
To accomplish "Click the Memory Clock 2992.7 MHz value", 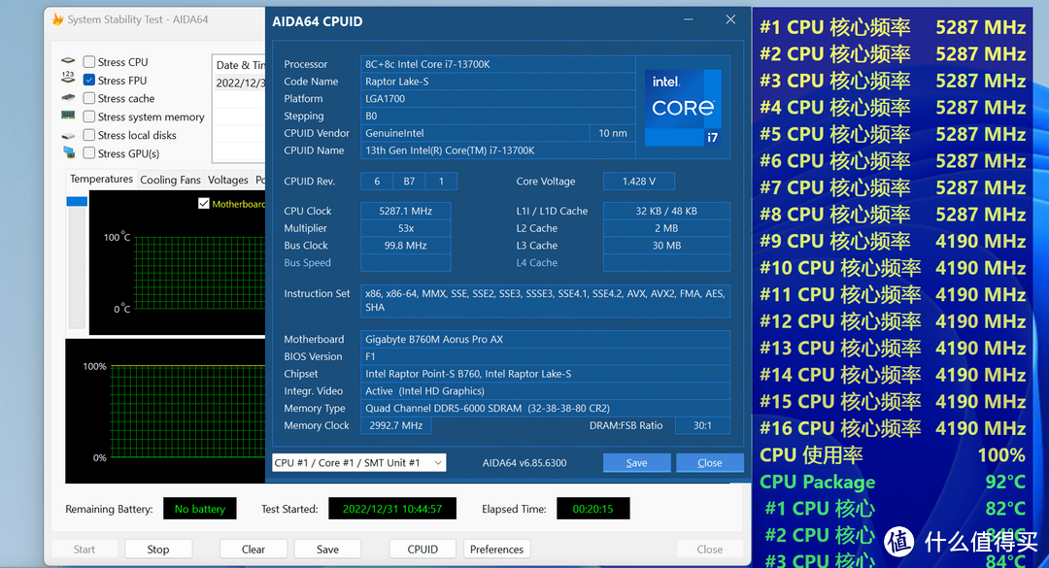I will coord(396,425).
